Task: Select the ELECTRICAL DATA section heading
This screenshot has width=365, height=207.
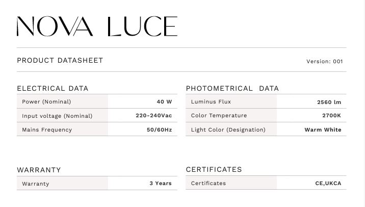Action: tap(53, 88)
